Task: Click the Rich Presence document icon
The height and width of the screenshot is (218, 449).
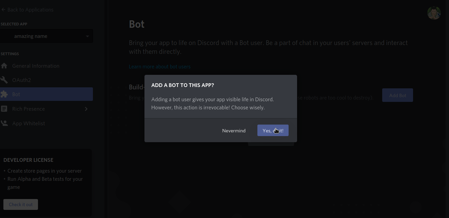Action: pyautogui.click(x=4, y=109)
